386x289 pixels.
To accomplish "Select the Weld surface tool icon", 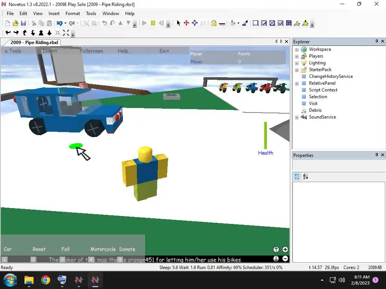I will 272,23.
